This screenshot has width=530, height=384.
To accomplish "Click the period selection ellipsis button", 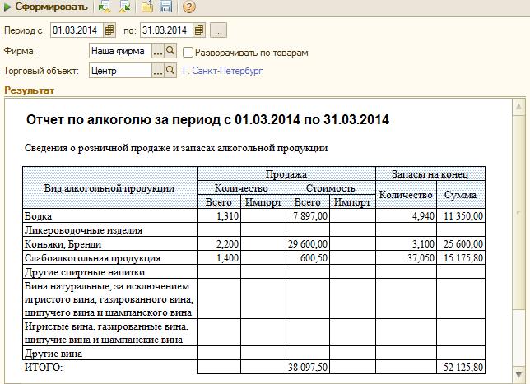I will tap(218, 30).
